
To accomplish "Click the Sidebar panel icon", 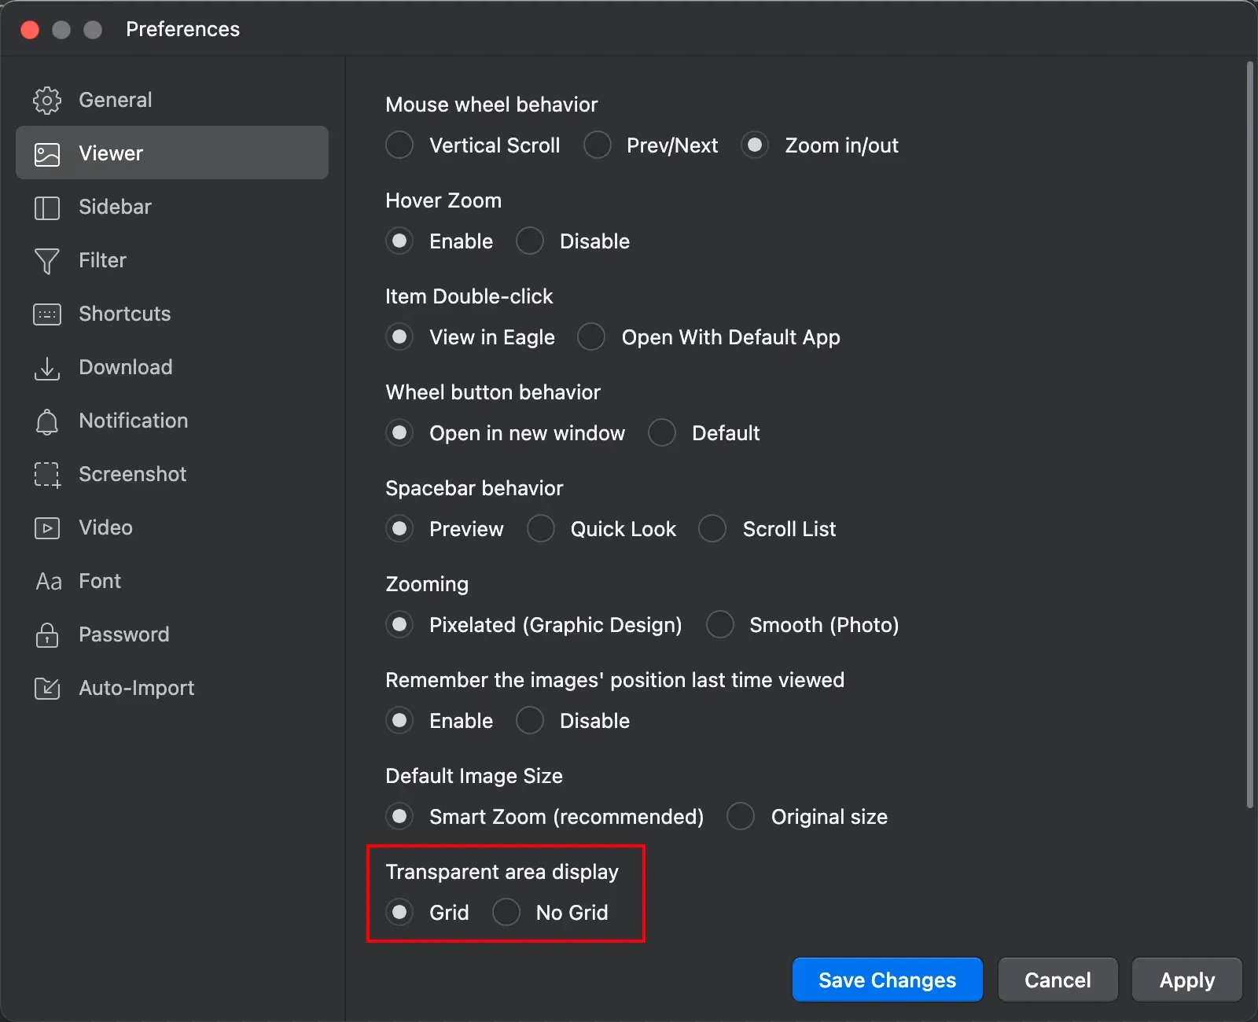I will point(47,208).
